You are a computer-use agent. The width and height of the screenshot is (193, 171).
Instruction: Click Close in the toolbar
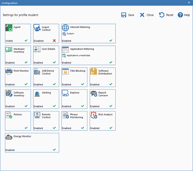click(x=147, y=15)
